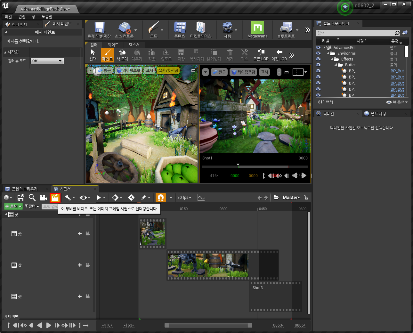Toggle Sequencer snapping magnet button
413x333 pixels.
click(x=161, y=198)
